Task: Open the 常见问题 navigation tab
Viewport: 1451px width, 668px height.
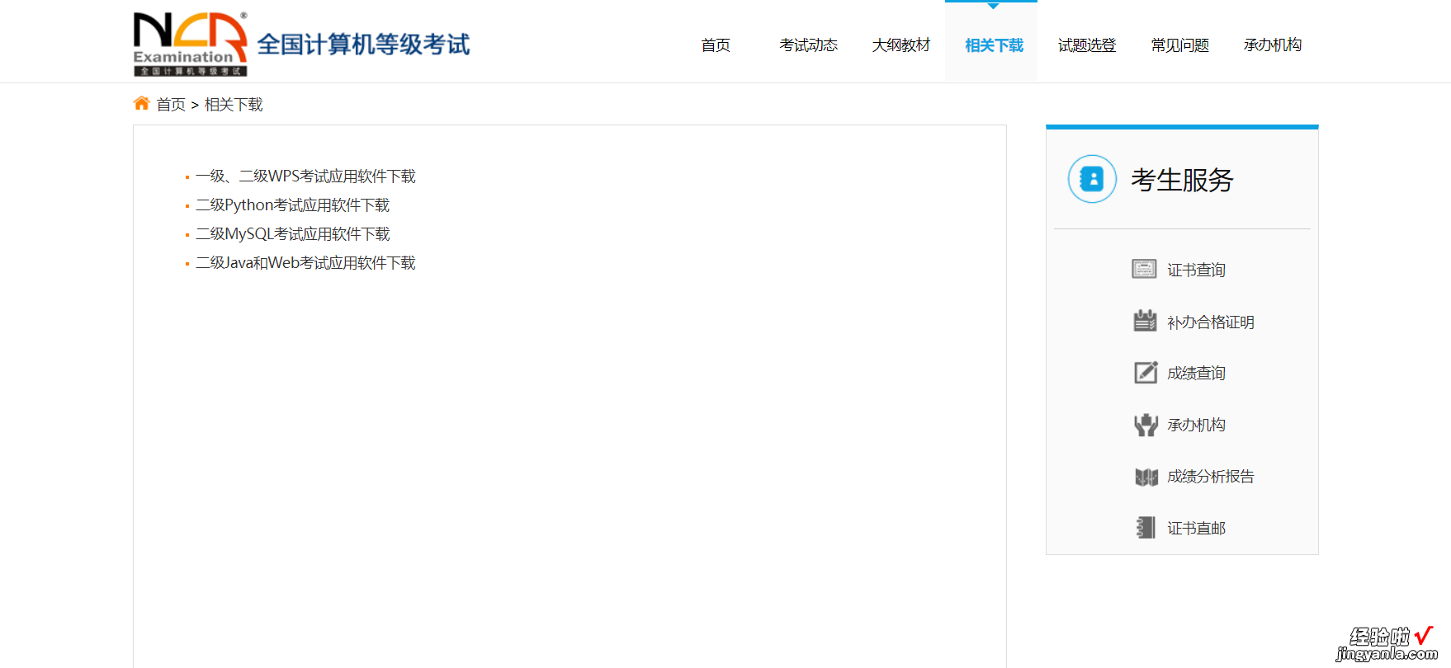Action: tap(1180, 45)
